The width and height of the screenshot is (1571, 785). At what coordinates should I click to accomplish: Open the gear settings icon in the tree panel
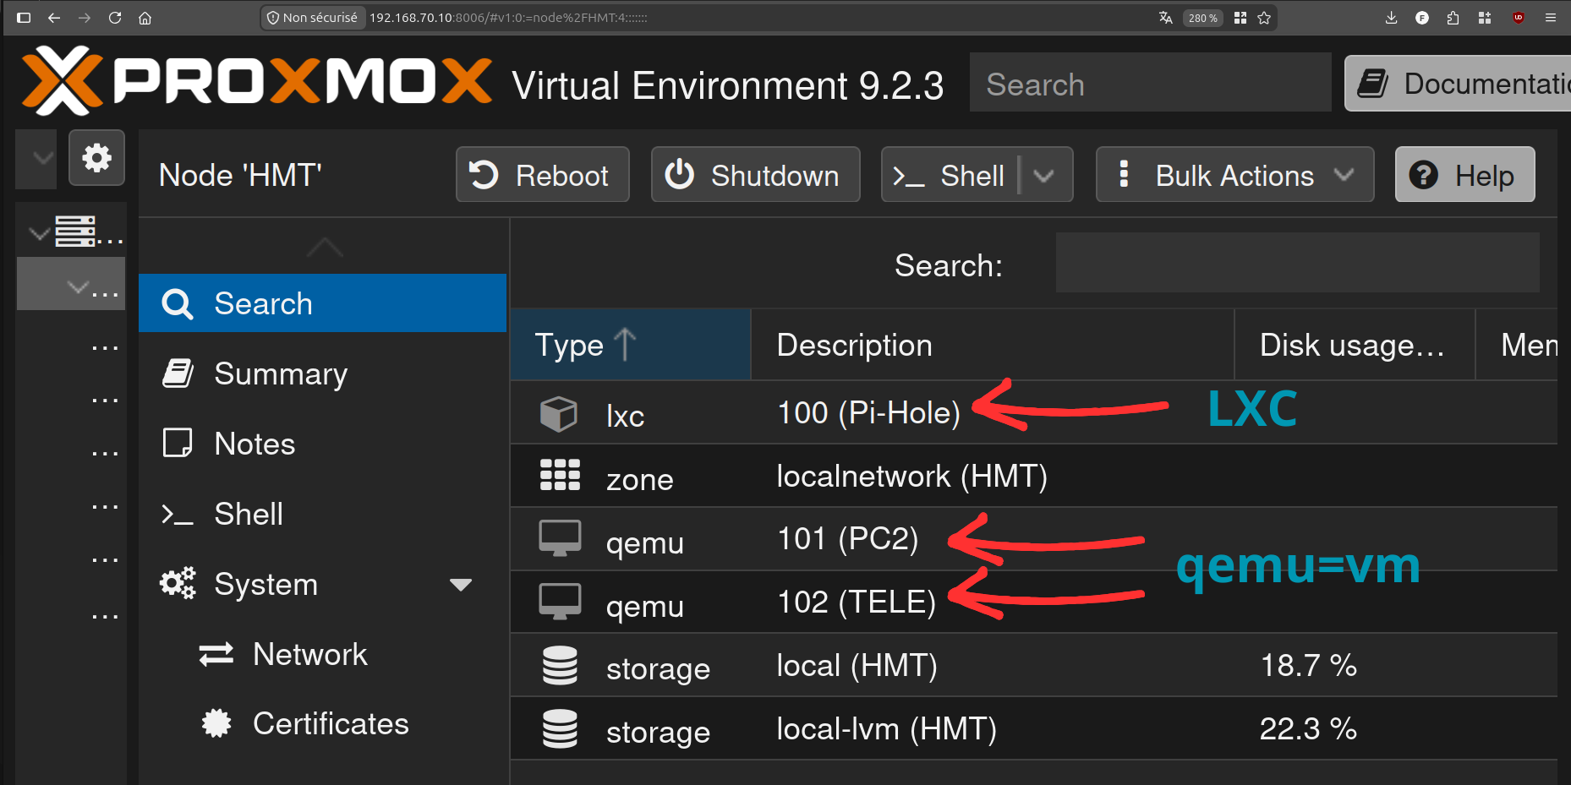(96, 158)
